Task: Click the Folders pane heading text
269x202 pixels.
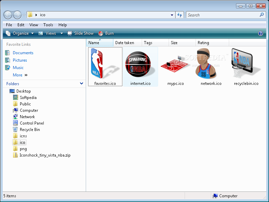Action: point(13,83)
